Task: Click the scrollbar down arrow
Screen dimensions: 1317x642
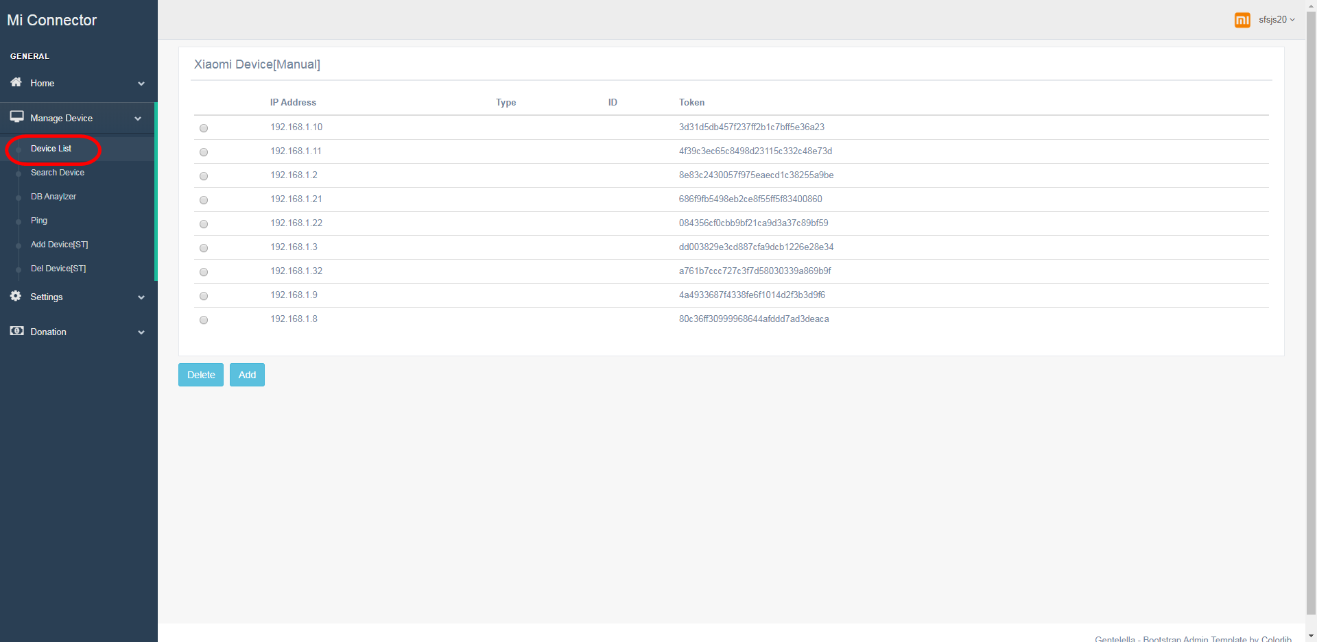Action: (x=1311, y=637)
